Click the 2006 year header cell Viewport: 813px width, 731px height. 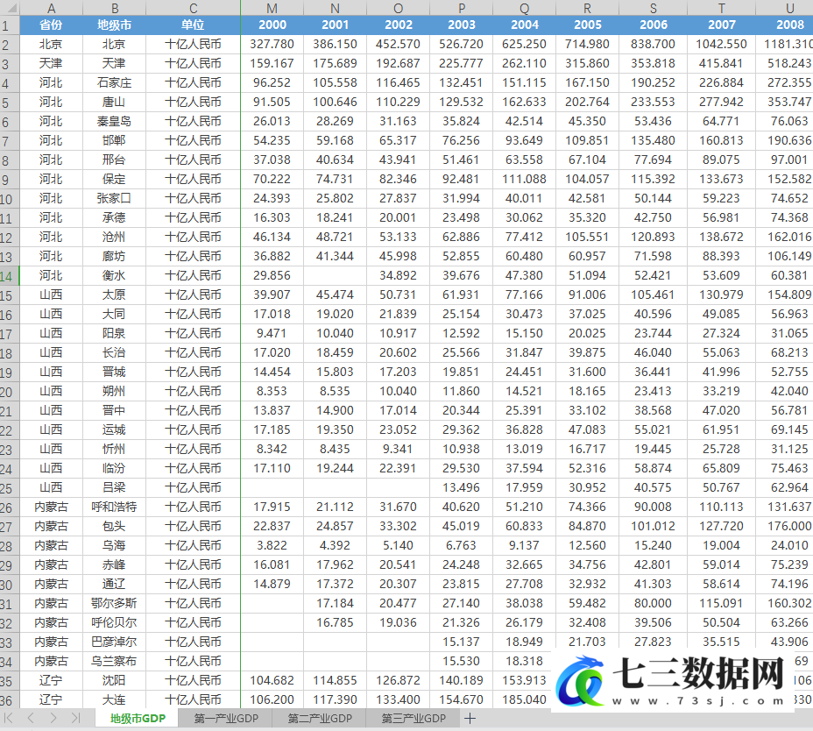tap(654, 25)
